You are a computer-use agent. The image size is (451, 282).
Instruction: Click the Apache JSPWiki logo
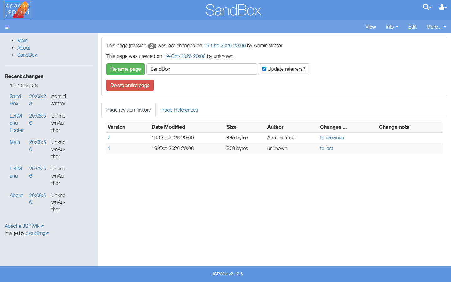pos(18,9)
